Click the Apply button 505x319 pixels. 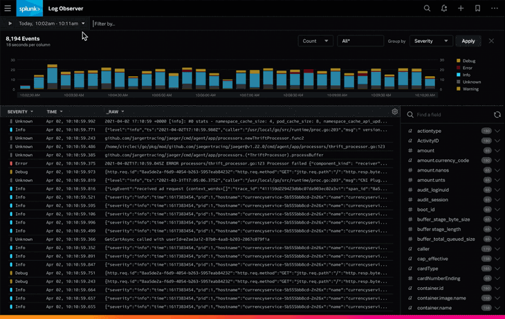(x=468, y=41)
